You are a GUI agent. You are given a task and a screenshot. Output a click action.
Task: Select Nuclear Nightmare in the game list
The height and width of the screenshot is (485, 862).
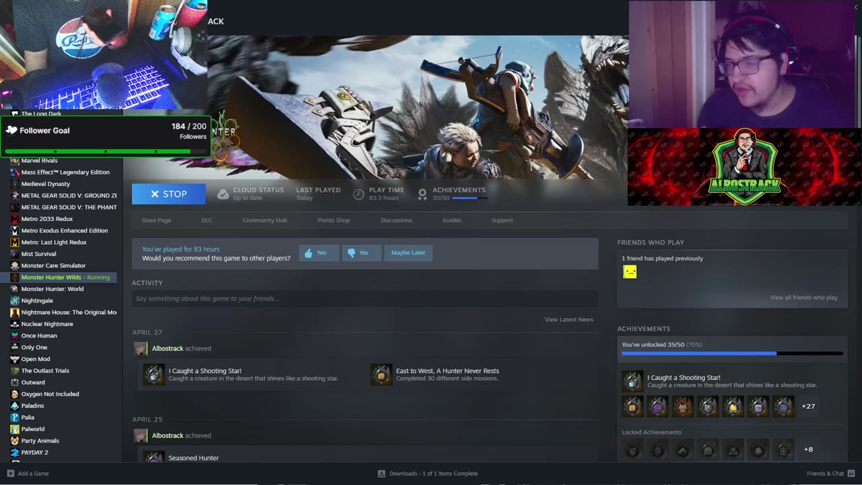click(x=47, y=324)
